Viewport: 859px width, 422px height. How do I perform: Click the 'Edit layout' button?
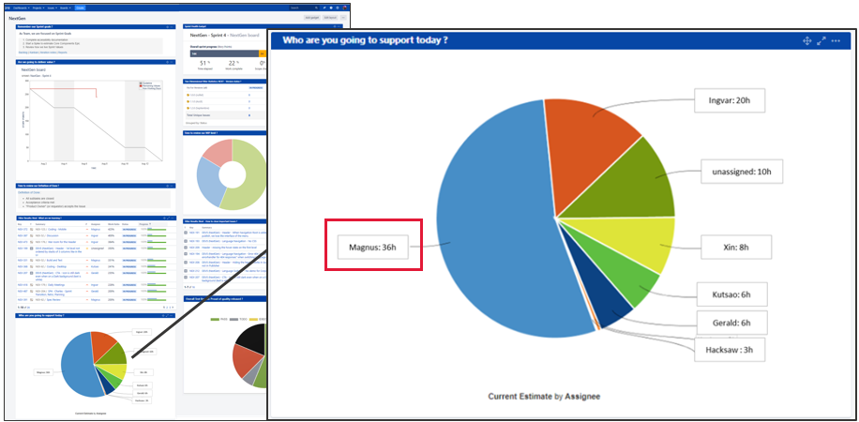(330, 18)
